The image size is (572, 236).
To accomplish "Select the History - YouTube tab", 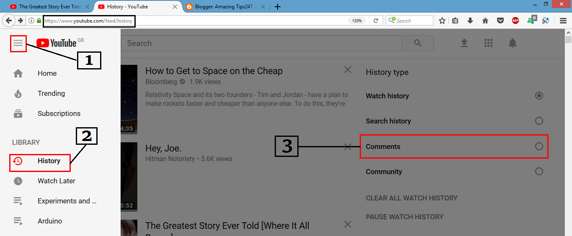I will point(137,6).
